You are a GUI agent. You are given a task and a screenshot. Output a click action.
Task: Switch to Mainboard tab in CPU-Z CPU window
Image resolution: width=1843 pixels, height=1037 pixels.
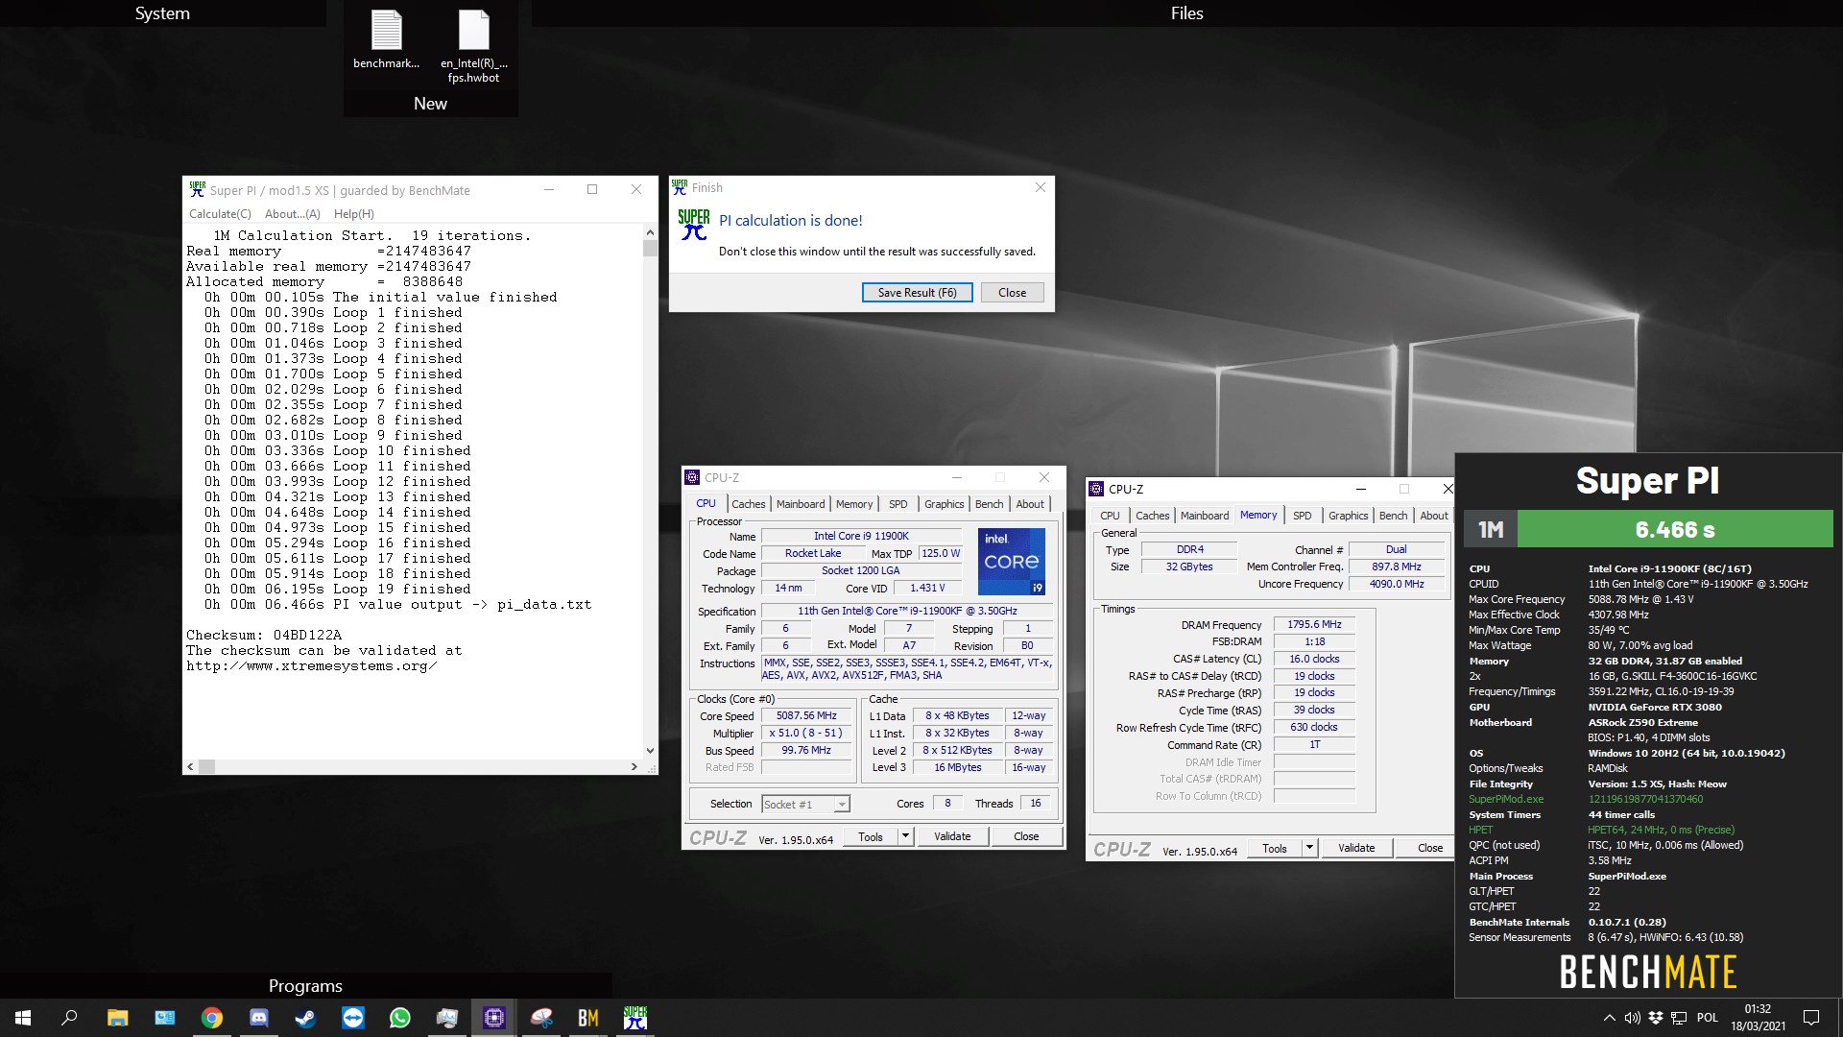[801, 504]
